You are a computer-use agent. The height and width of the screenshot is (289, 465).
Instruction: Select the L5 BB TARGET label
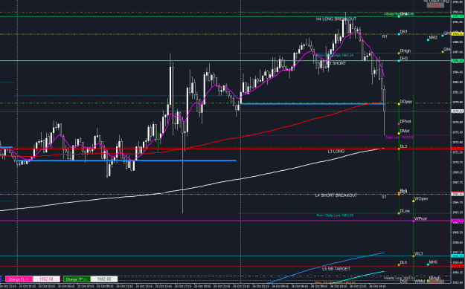(336, 268)
